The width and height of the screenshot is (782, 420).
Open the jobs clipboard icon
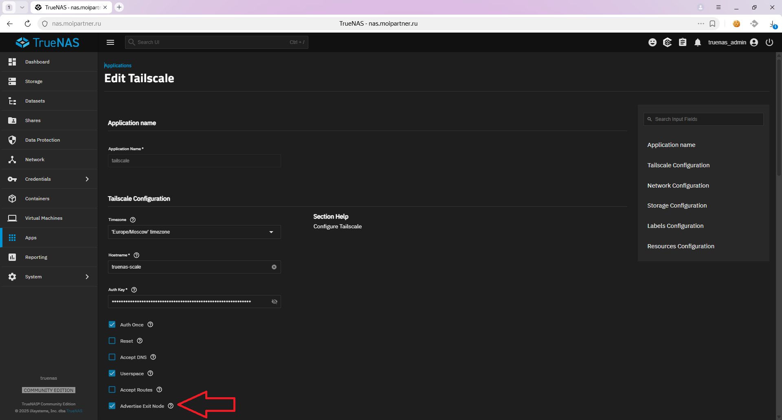[x=683, y=42]
